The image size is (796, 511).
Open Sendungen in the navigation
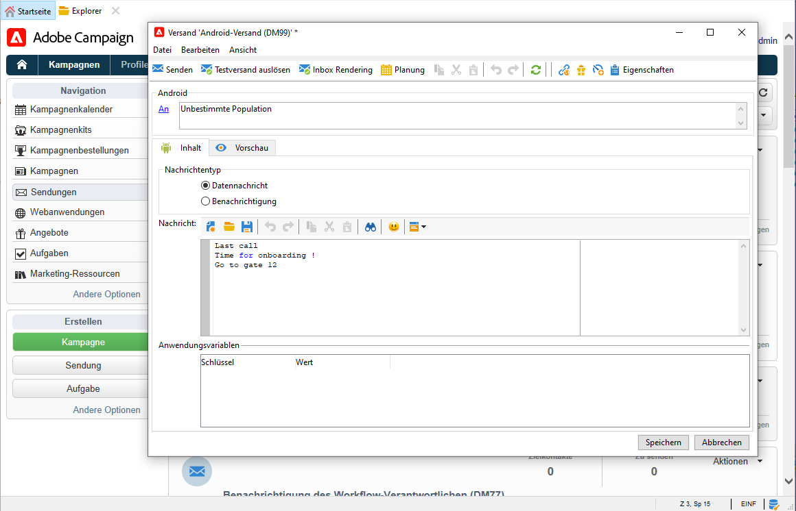pyautogui.click(x=80, y=192)
